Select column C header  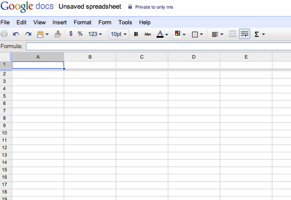tap(142, 57)
